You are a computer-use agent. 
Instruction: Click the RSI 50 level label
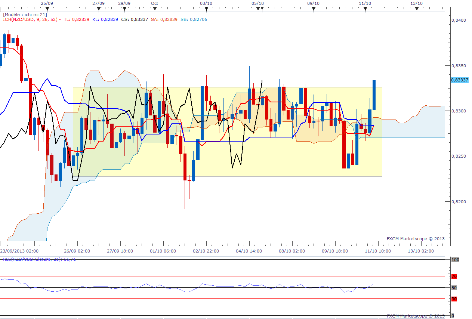click(454, 288)
